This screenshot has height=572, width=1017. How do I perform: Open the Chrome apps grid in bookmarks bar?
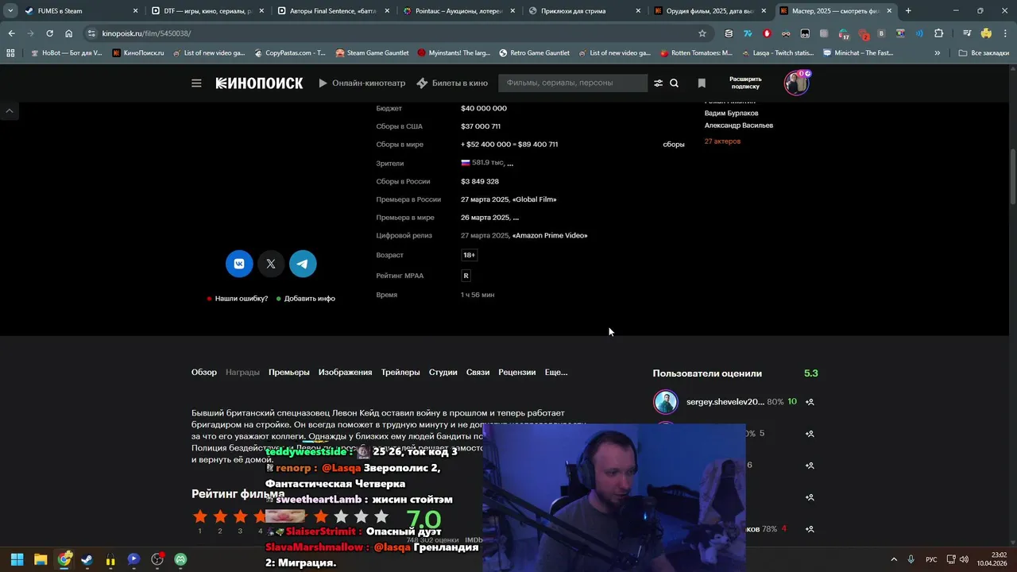(x=10, y=53)
